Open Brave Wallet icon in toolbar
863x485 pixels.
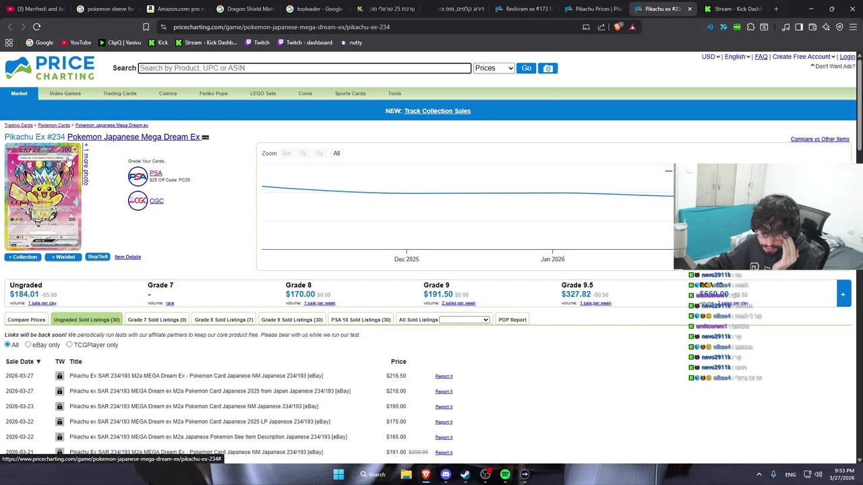click(812, 27)
